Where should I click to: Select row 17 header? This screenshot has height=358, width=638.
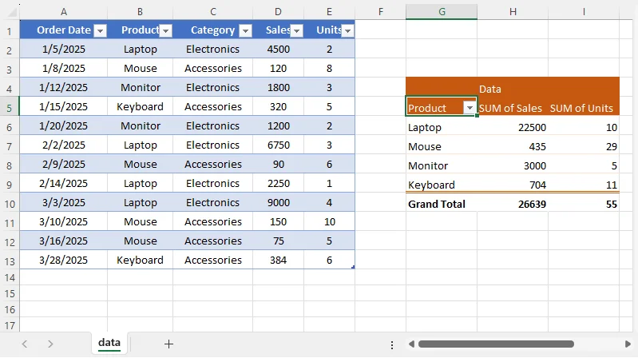point(10,325)
